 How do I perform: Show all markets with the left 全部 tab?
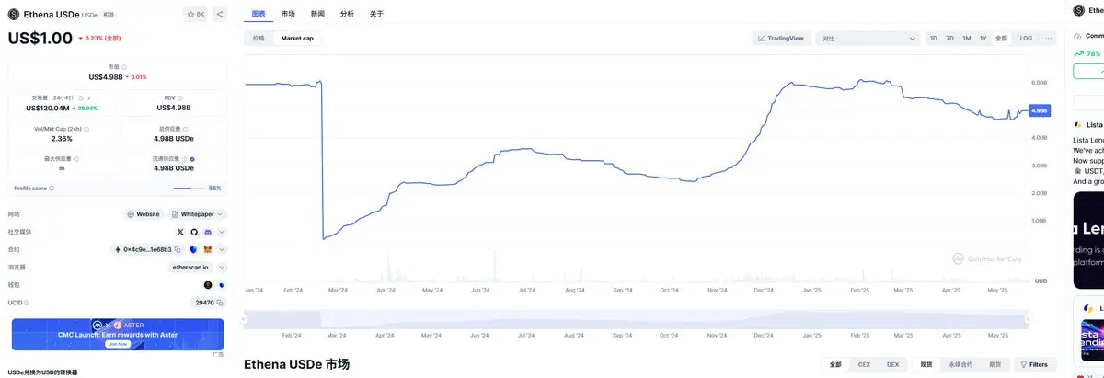(835, 364)
